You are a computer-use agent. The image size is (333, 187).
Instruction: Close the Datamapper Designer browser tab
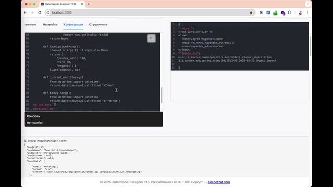[82, 4]
